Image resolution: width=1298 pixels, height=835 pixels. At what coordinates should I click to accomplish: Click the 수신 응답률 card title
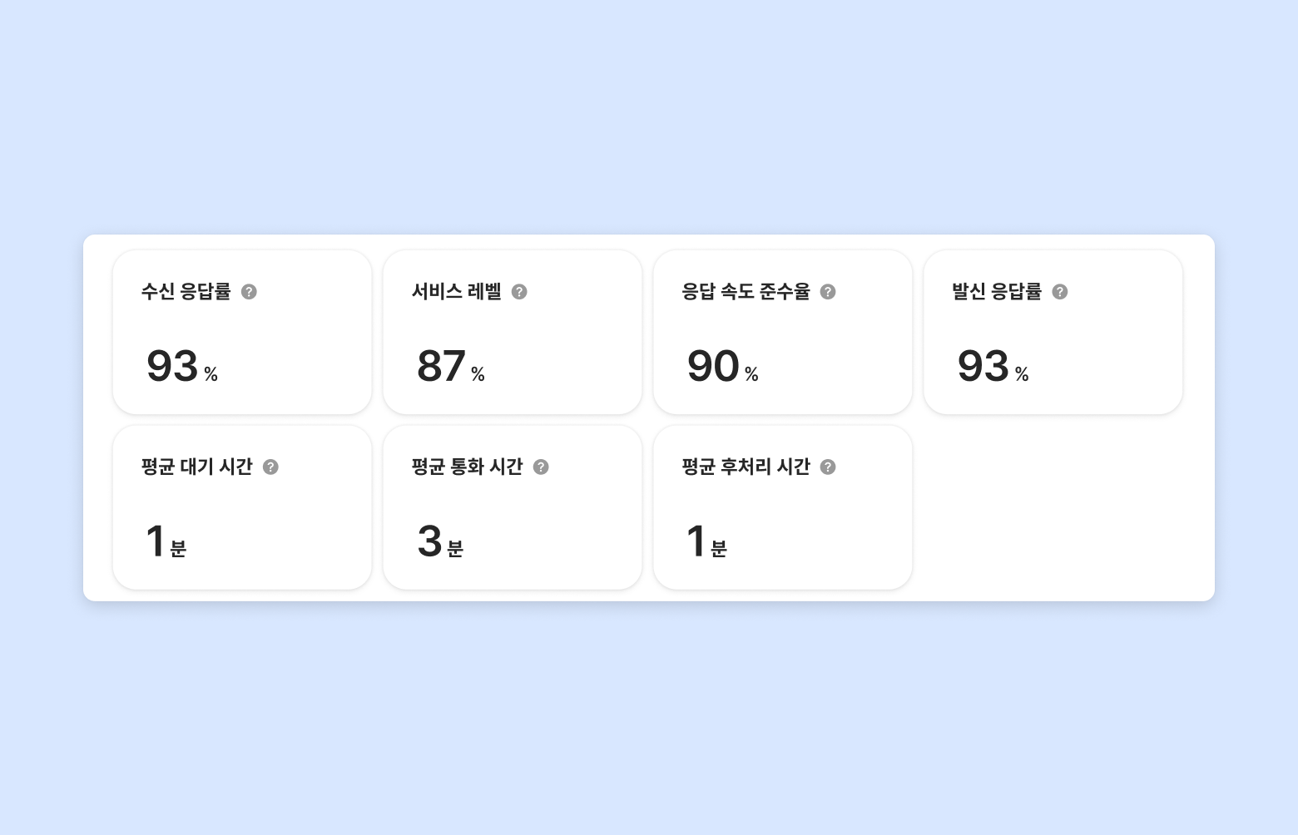pos(186,292)
